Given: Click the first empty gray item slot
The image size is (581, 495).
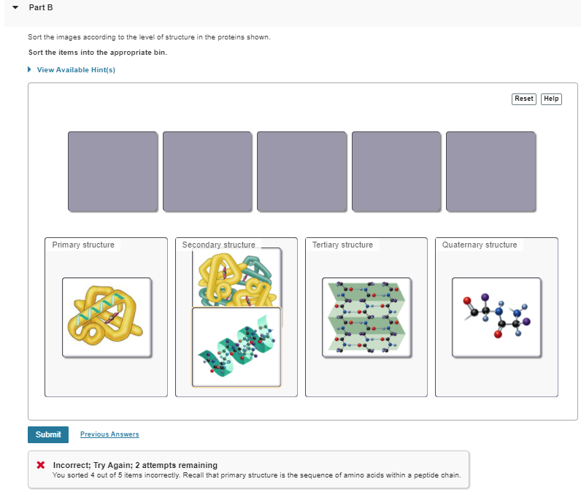Looking at the screenshot, I should point(112,172).
